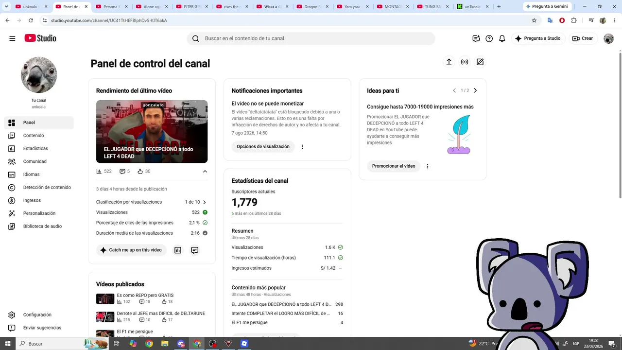Open Task View on the taskbar
The height and width of the screenshot is (350, 622).
pos(117,343)
